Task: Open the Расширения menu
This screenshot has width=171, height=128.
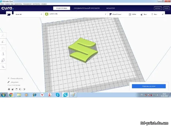Action: [x=27, y=4]
